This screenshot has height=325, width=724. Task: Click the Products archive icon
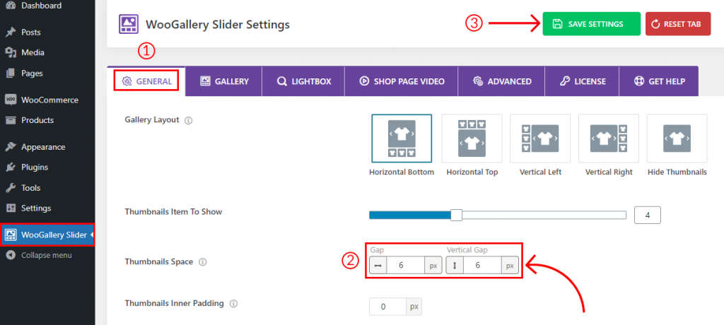tap(10, 120)
